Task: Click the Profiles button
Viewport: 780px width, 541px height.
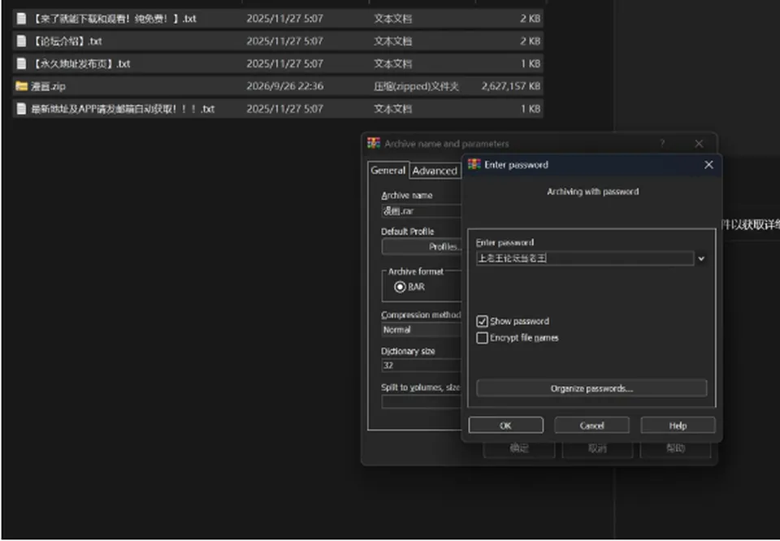Action: click(422, 247)
